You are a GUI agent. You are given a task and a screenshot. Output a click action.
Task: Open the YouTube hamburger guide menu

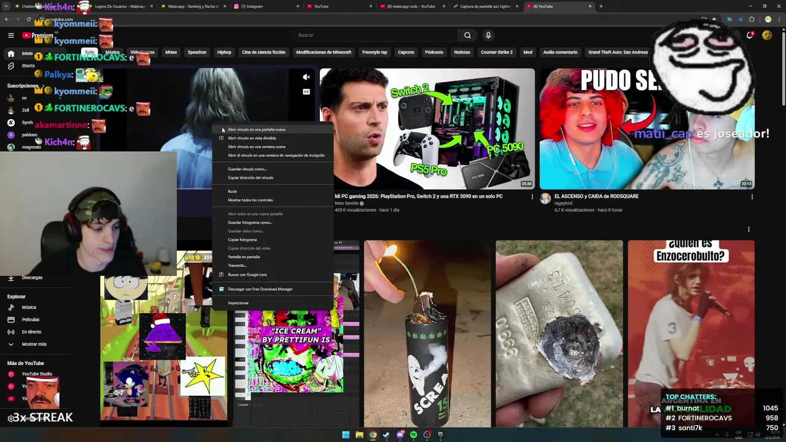pyautogui.click(x=11, y=36)
